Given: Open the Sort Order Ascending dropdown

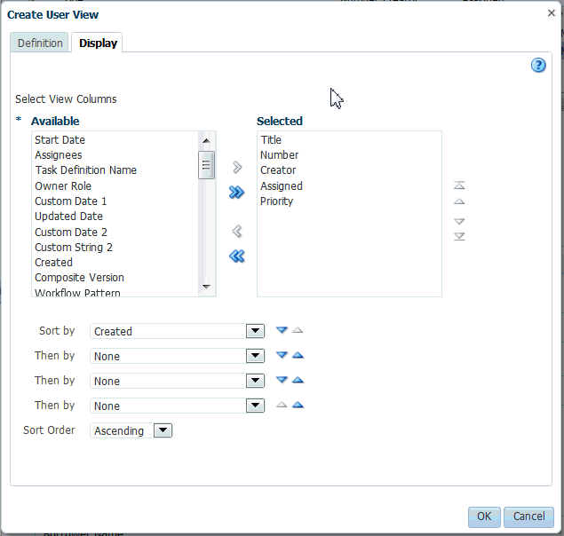Looking at the screenshot, I should tap(163, 430).
